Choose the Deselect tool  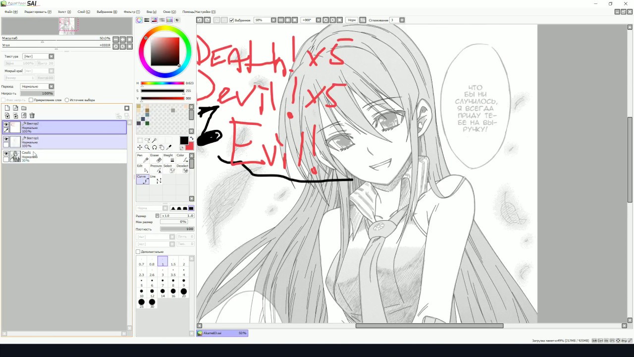click(x=183, y=169)
